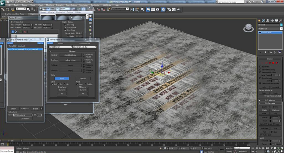Click the Paint button in Editor group
This screenshot has width=284, height=153.
pos(62,79)
